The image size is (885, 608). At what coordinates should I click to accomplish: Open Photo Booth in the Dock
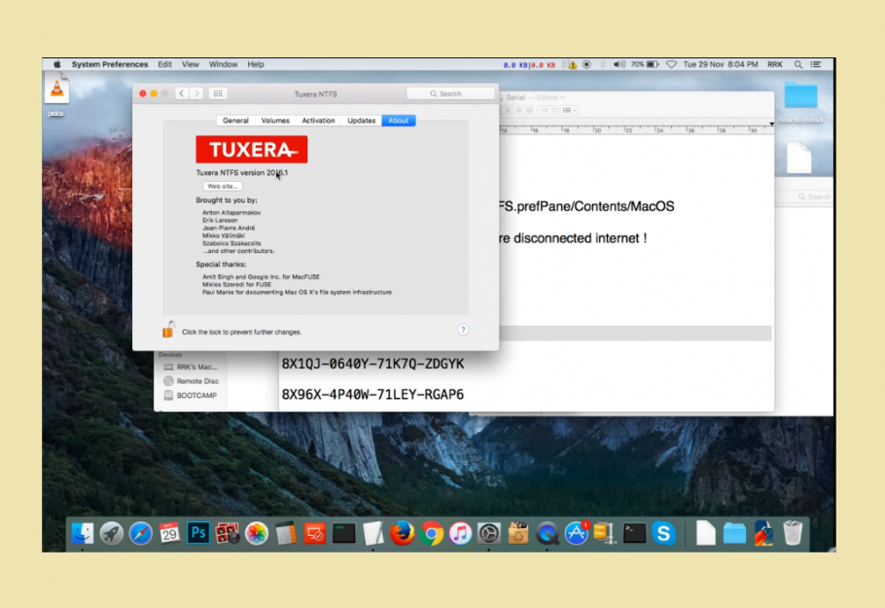pyautogui.click(x=228, y=533)
